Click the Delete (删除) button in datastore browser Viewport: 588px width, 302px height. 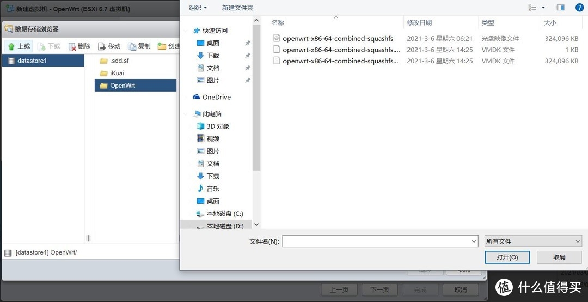click(79, 46)
